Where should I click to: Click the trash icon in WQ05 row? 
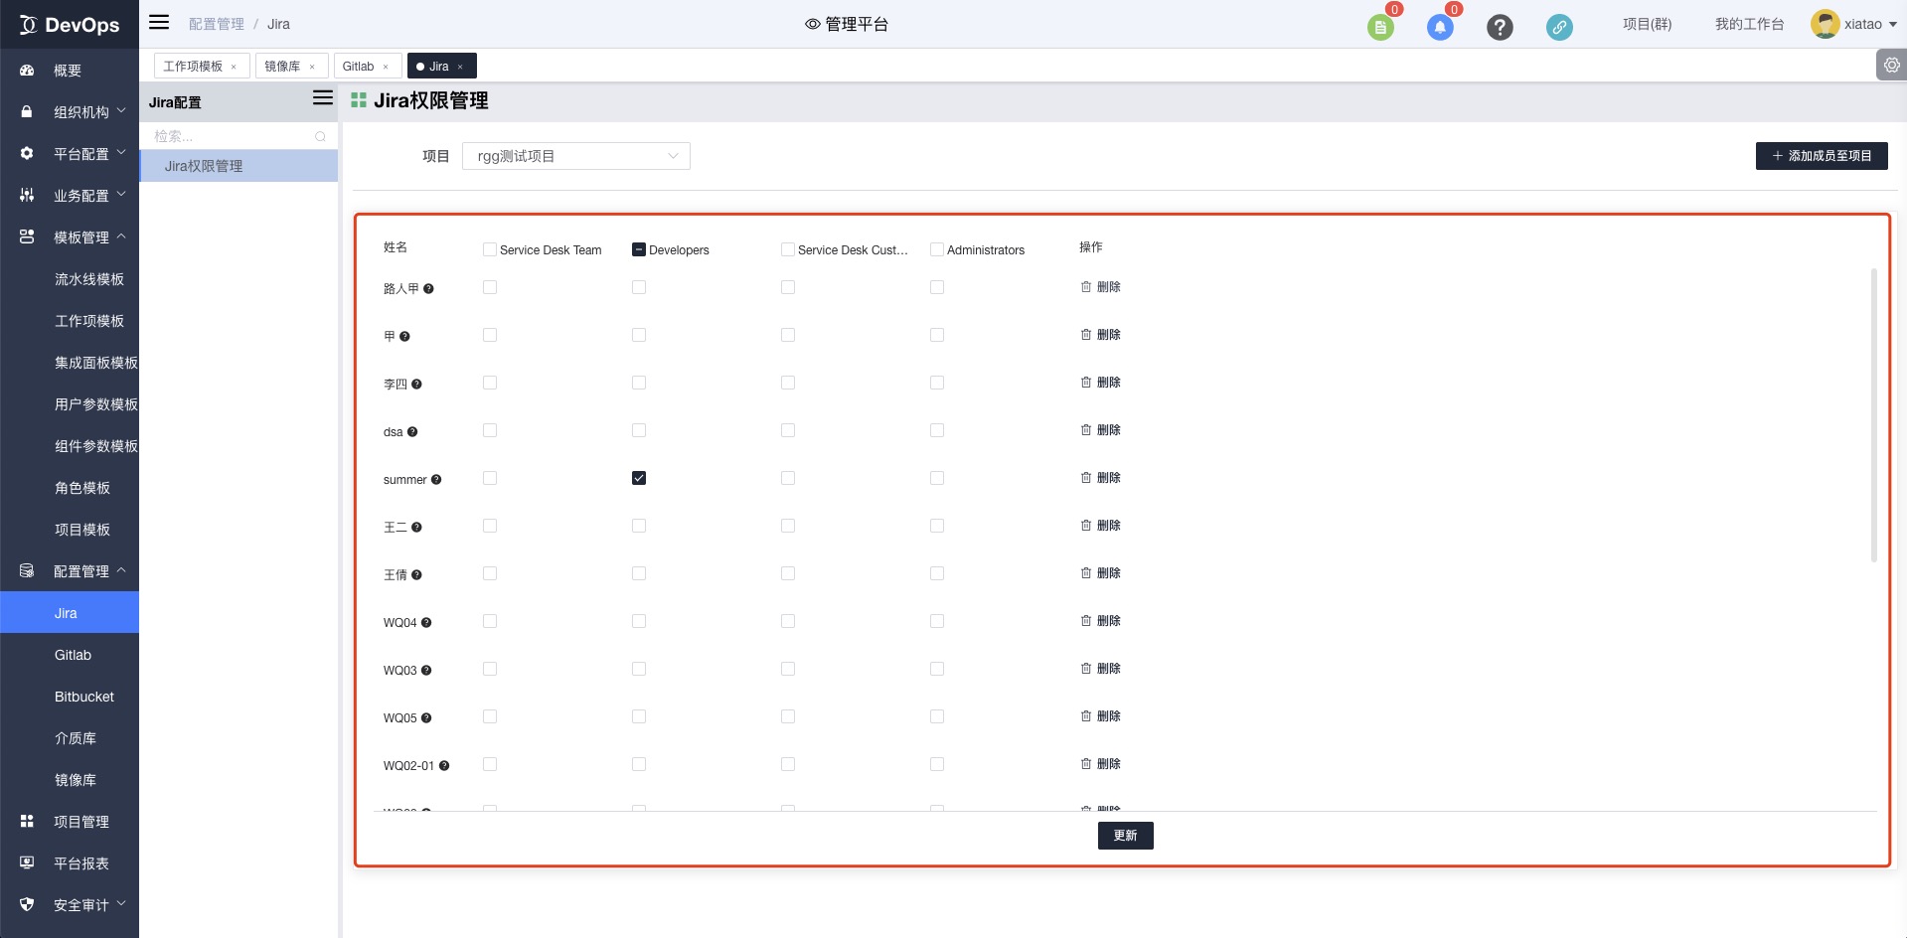(x=1086, y=715)
